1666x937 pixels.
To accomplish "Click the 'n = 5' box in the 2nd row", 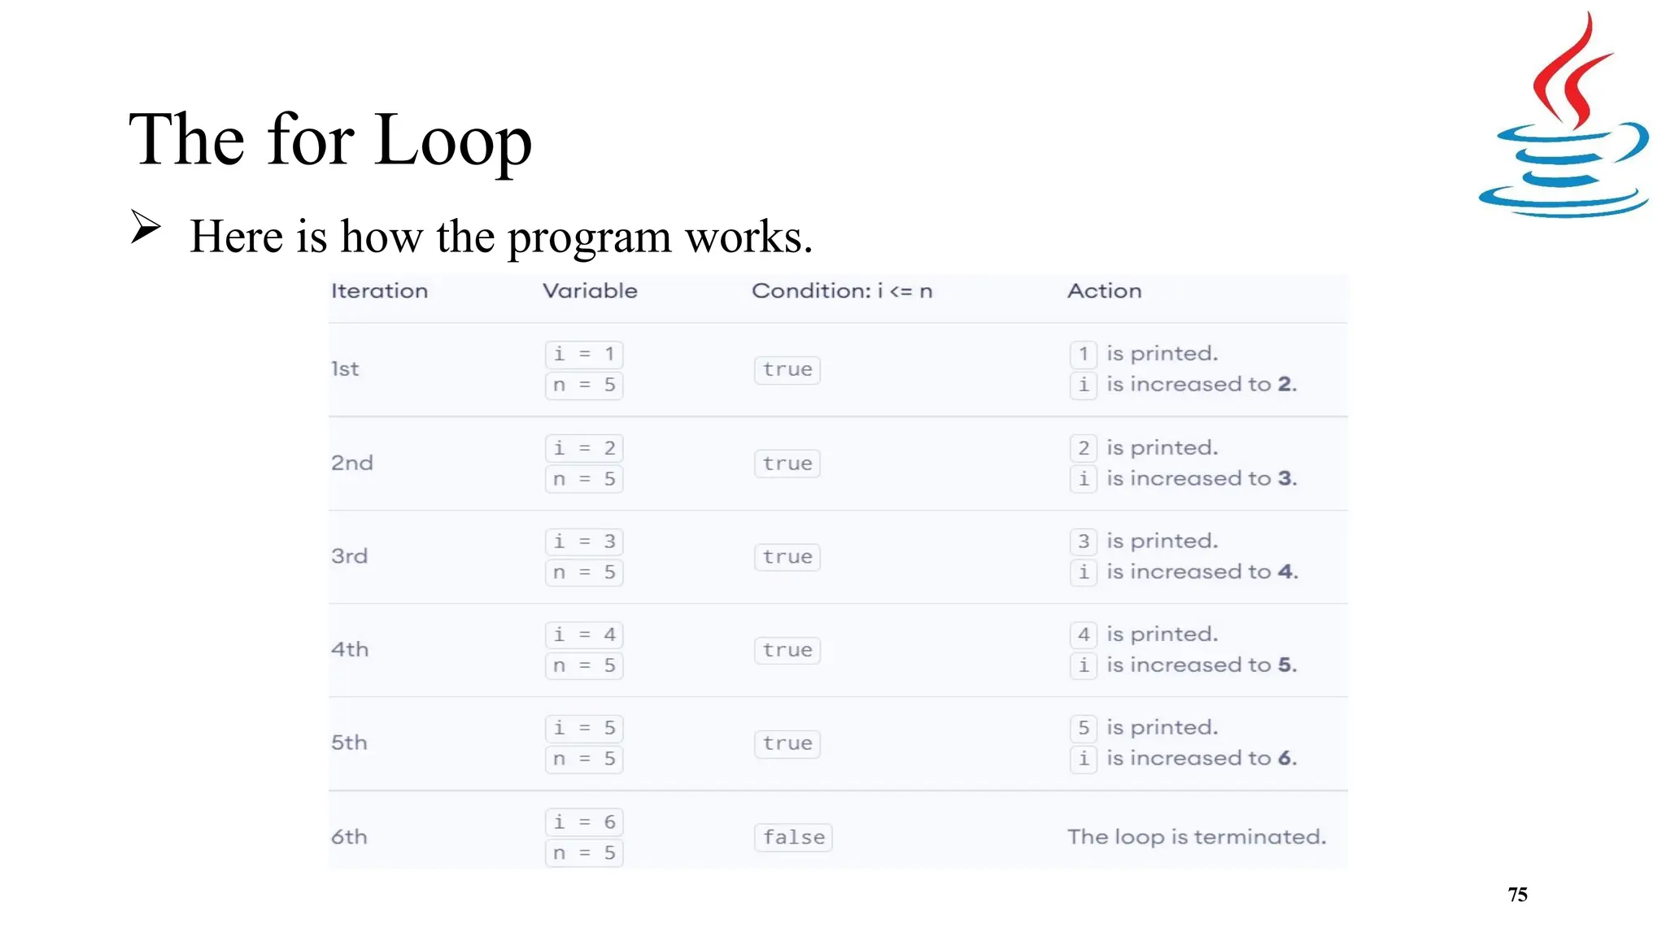I will [x=584, y=479].
